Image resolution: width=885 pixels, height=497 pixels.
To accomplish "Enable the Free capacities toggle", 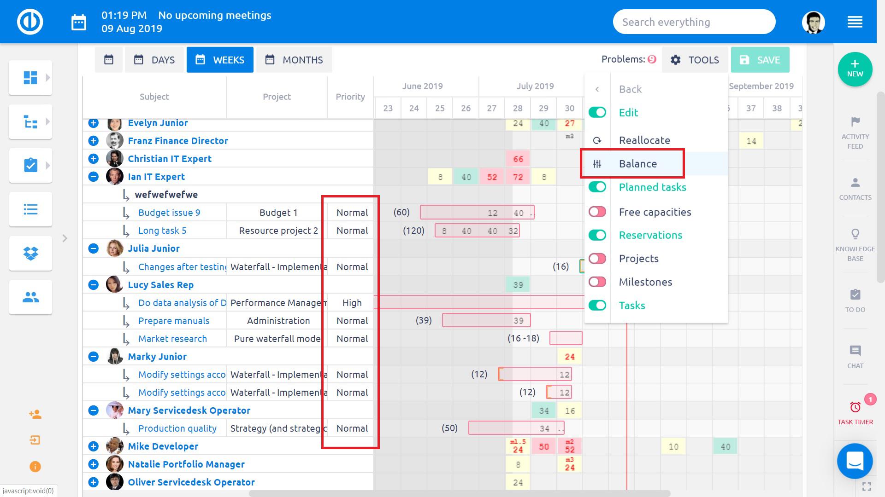I will coord(597,212).
